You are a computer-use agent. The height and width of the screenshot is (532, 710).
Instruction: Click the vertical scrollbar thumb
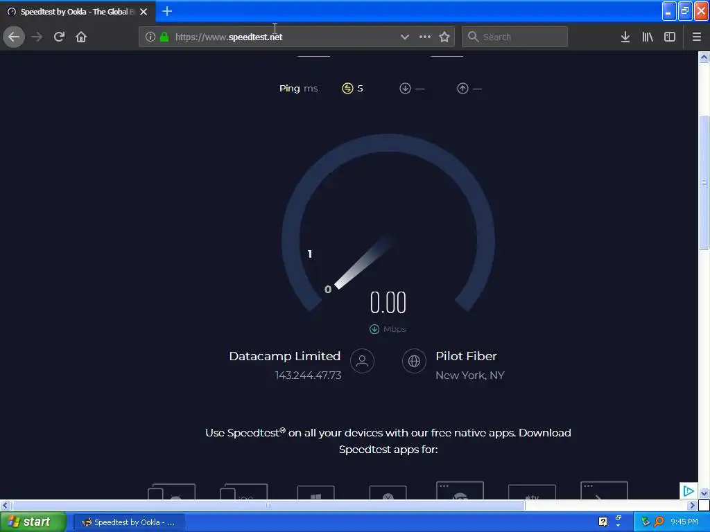pyautogui.click(x=704, y=182)
